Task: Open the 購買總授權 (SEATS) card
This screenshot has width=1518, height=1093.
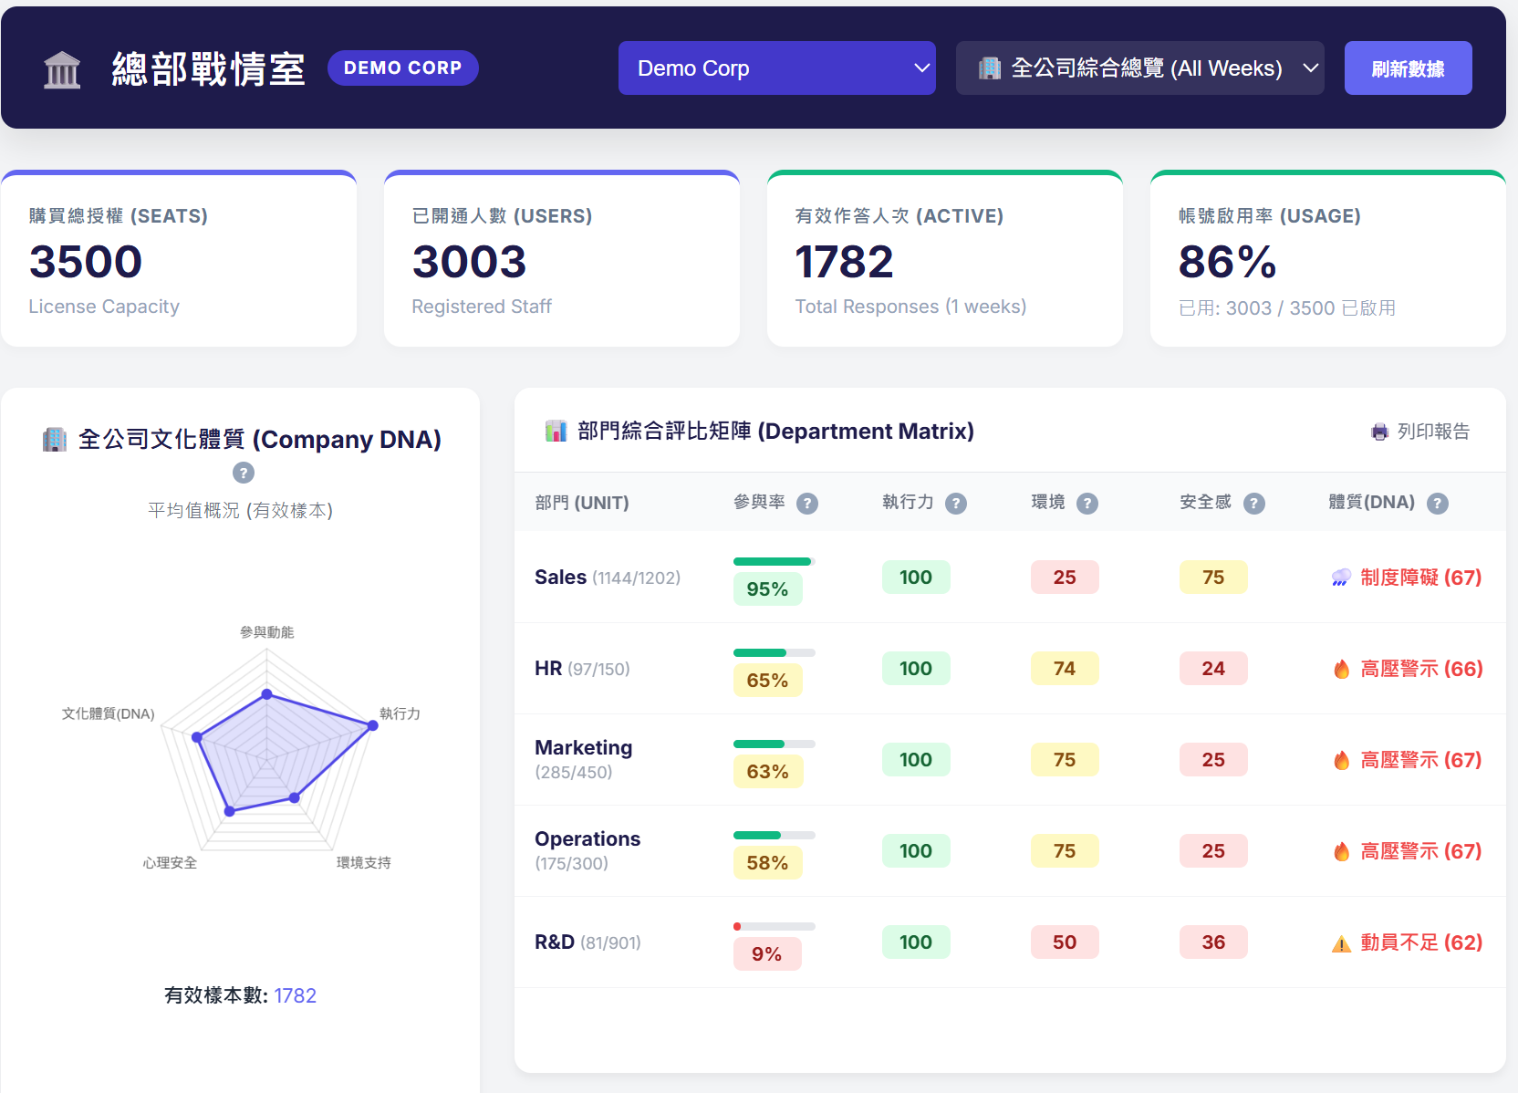Action: 179,259
